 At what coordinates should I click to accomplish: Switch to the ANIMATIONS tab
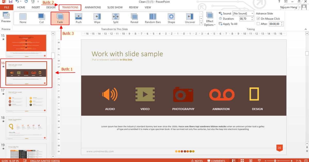click(93, 7)
